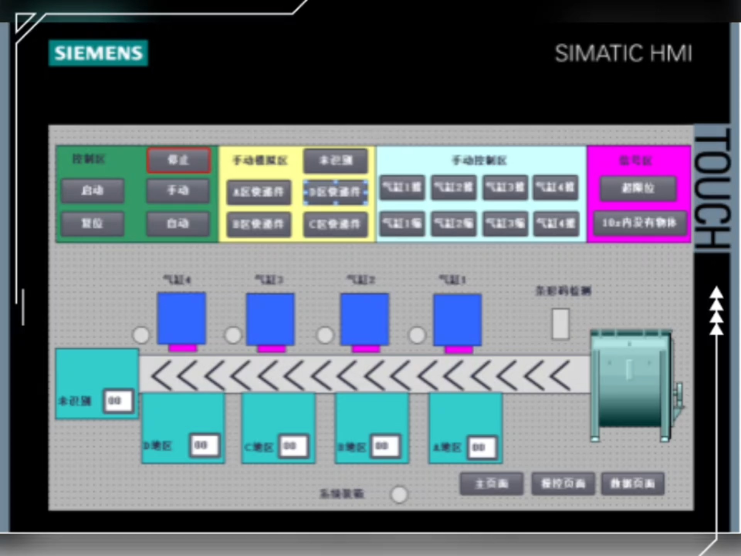Click the blue 气缸1 cylinder block

tap(457, 320)
